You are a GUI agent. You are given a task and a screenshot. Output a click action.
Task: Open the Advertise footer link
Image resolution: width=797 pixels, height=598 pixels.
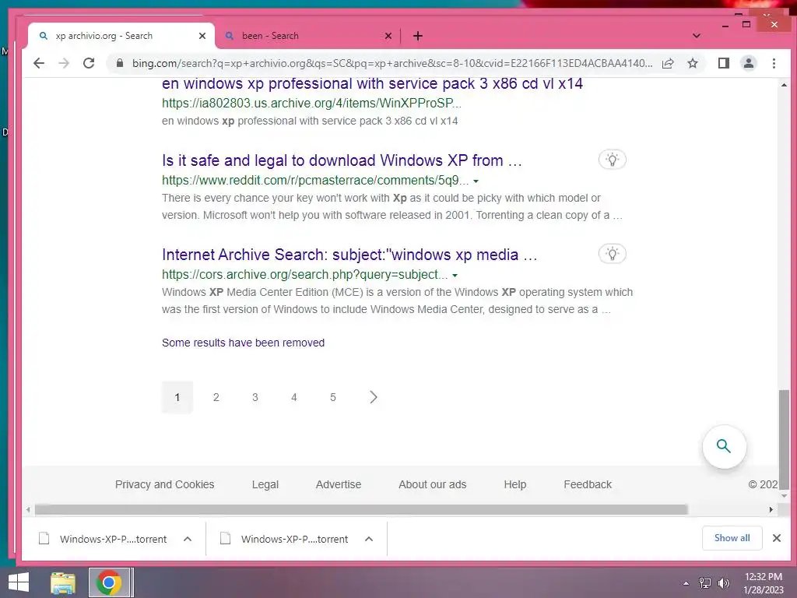pyautogui.click(x=339, y=484)
